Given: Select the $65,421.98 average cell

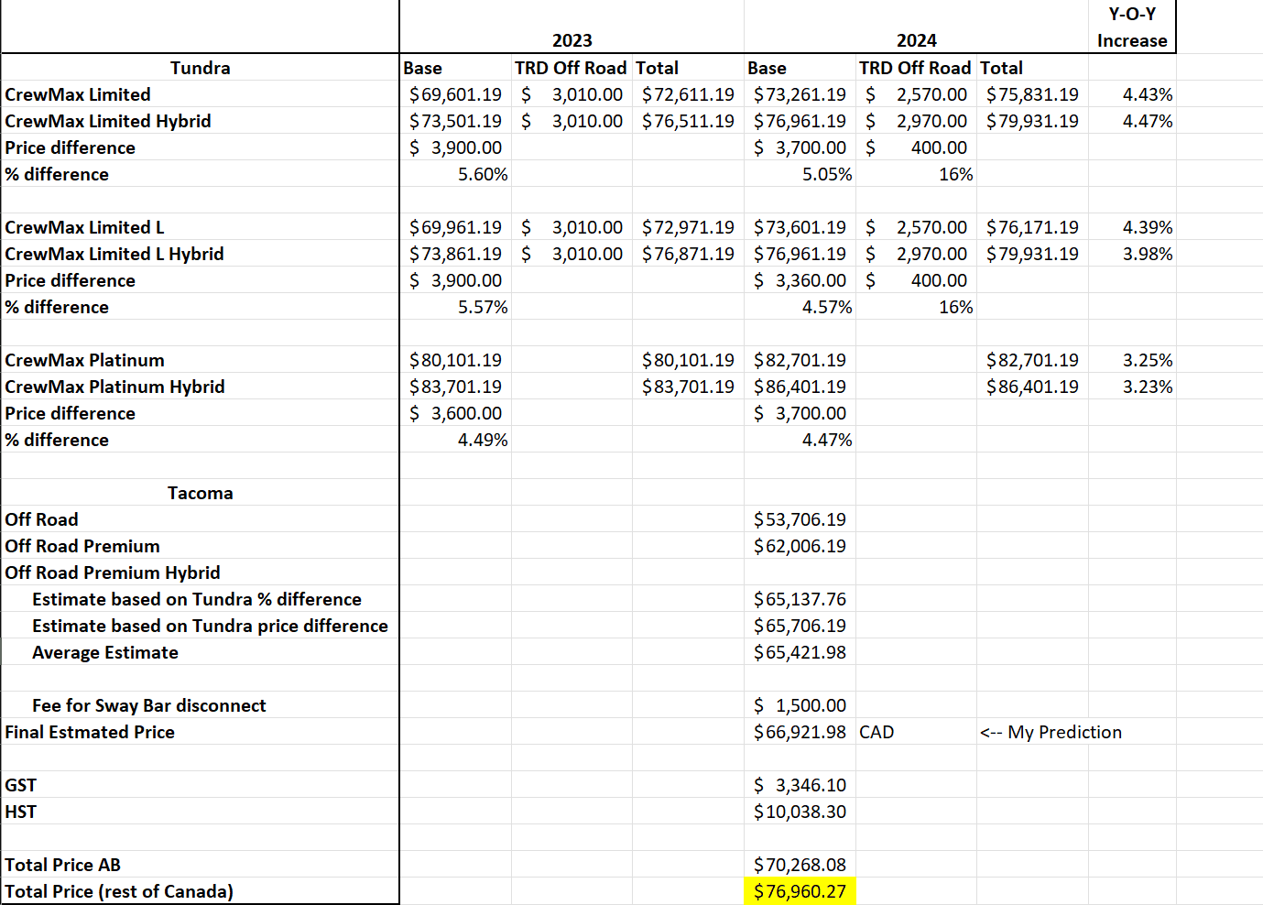Looking at the screenshot, I should click(800, 652).
